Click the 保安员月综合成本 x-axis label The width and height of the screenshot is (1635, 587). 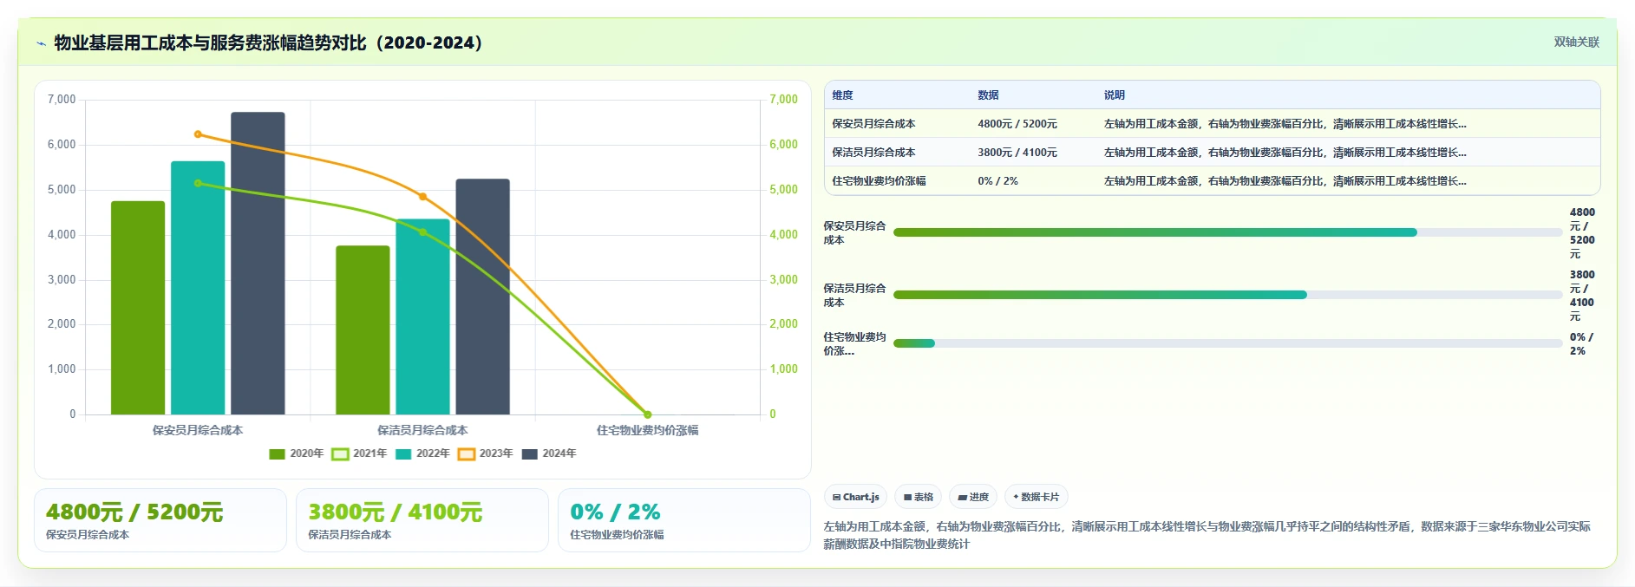click(198, 430)
